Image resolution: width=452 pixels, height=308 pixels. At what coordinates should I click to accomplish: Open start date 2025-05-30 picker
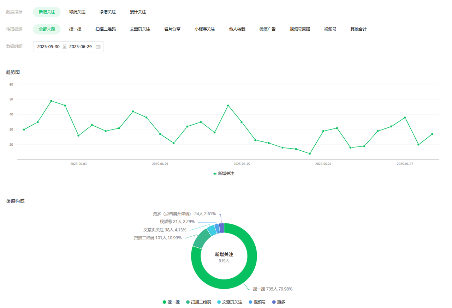tap(48, 47)
